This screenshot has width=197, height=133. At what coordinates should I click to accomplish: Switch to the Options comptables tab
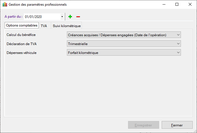[x=22, y=25]
